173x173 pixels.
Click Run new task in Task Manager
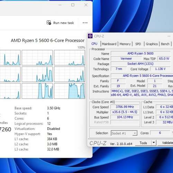click(x=60, y=23)
